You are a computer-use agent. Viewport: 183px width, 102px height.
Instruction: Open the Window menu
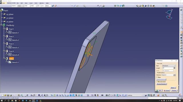pos(42,3)
